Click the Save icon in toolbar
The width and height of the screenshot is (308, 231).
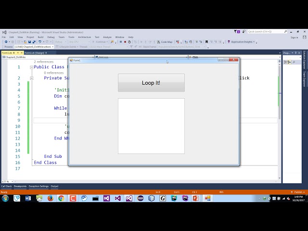(30, 42)
